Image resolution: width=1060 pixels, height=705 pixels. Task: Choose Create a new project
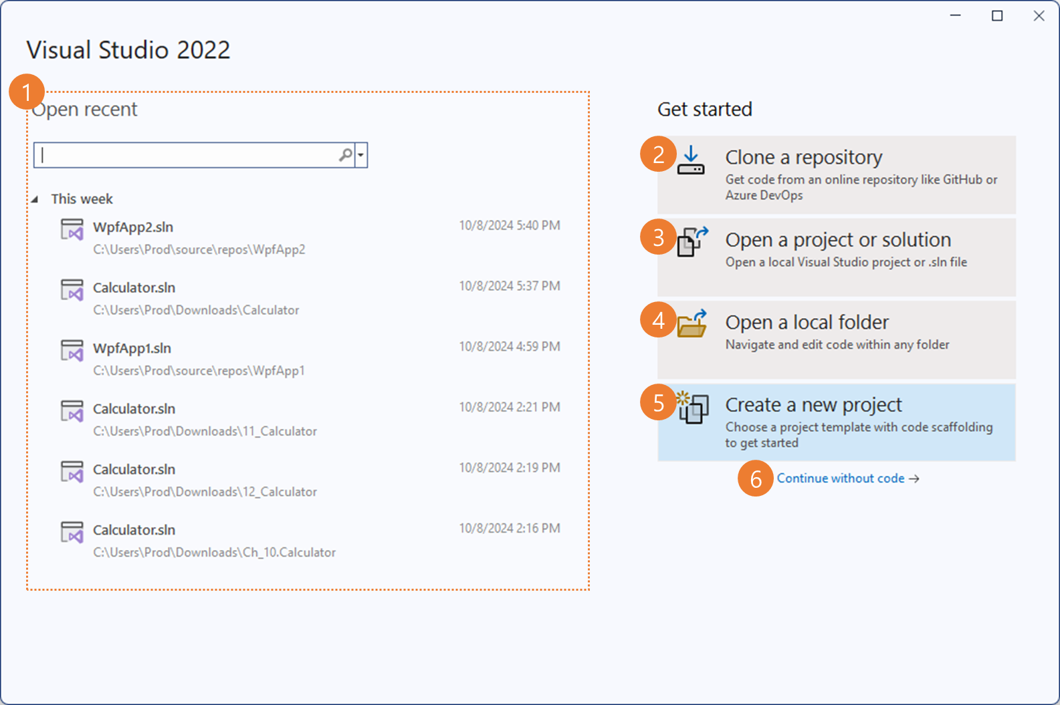(x=837, y=422)
